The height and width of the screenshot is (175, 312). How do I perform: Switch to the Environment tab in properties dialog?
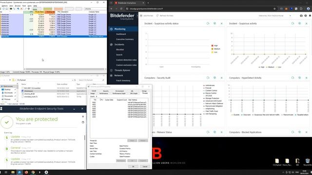coord(119,91)
